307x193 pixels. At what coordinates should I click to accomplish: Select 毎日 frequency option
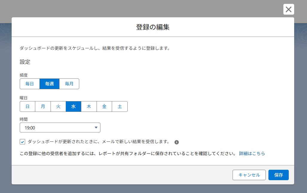(30, 84)
